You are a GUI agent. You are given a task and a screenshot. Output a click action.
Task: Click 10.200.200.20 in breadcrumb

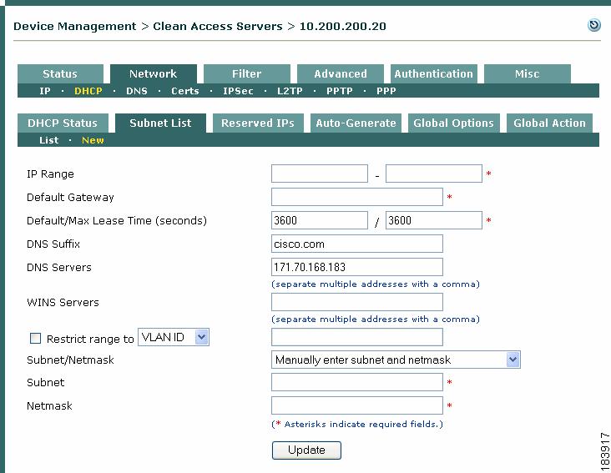pyautogui.click(x=342, y=27)
